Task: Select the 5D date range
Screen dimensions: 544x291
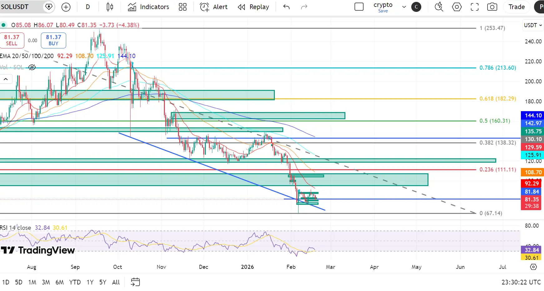Action: tap(19, 282)
